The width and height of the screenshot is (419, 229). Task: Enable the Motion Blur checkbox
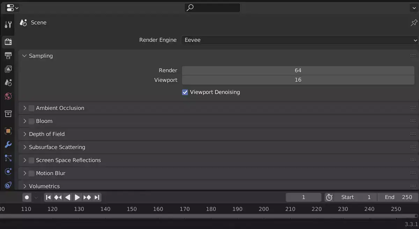pos(31,173)
